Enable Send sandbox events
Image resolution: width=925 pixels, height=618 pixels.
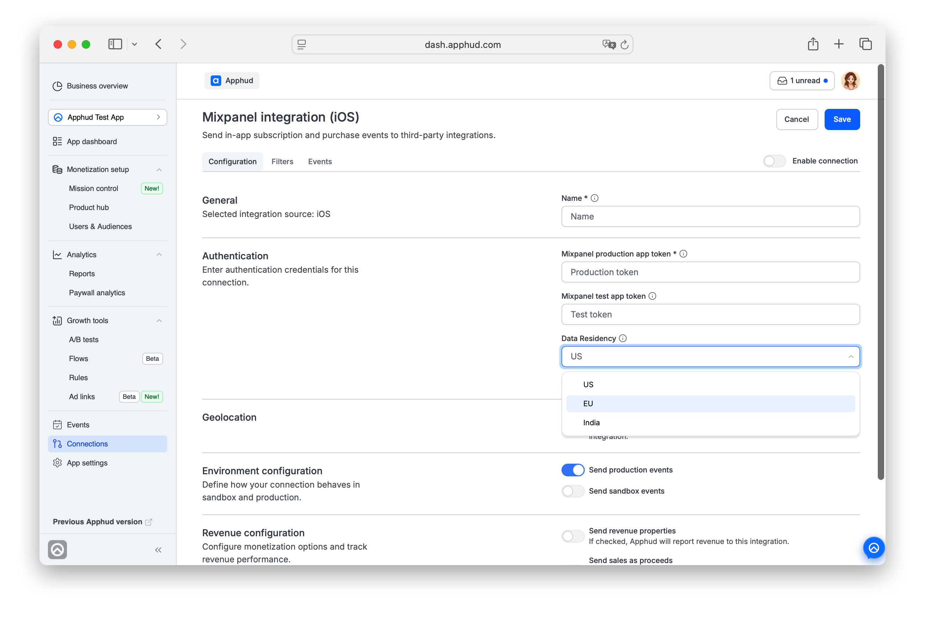coord(572,491)
